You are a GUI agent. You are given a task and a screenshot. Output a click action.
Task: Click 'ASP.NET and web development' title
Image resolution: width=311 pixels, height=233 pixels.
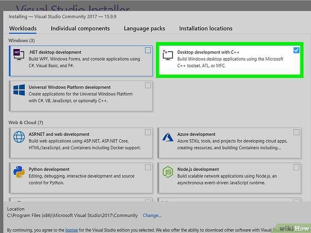click(59, 134)
